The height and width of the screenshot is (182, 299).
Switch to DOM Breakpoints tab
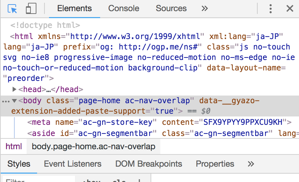[x=149, y=164]
